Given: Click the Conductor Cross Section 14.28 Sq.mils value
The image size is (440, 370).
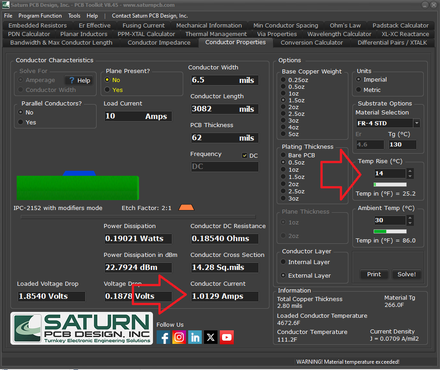Looking at the screenshot, I should pos(224,267).
